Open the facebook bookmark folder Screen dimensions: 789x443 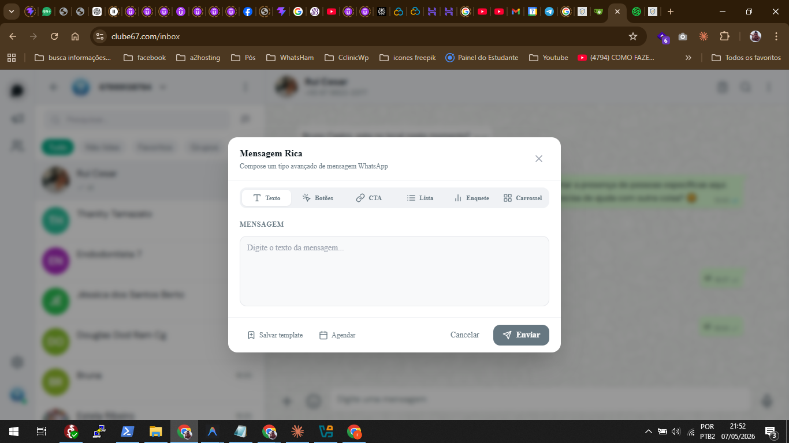click(144, 58)
